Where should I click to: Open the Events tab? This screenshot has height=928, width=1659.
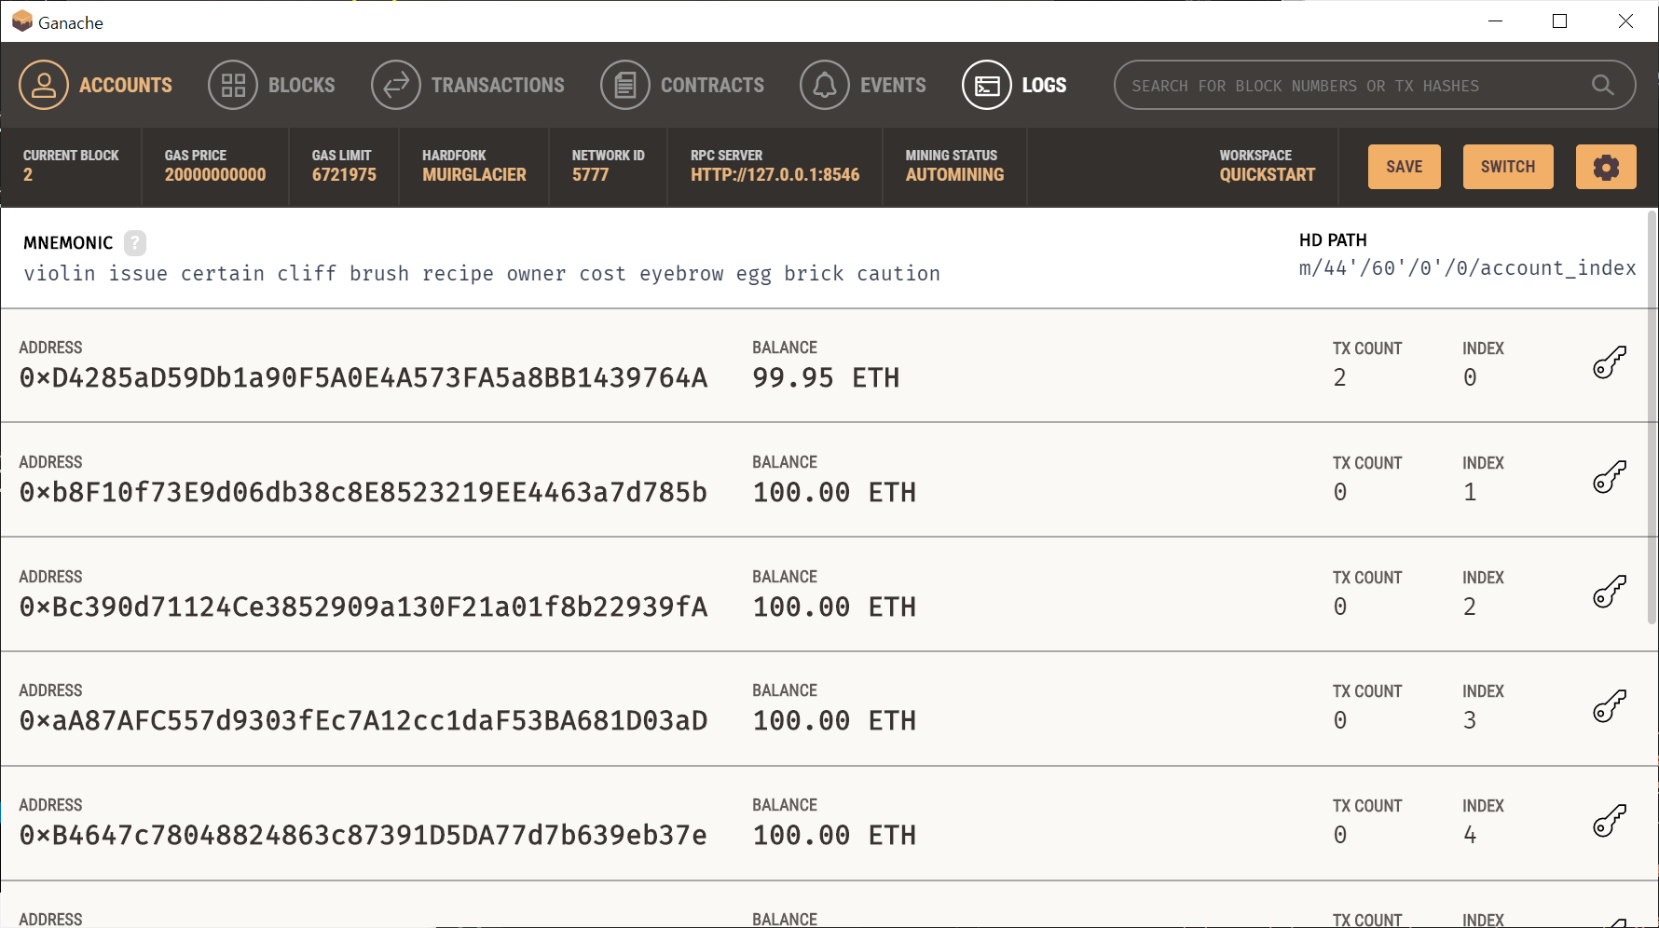863,85
